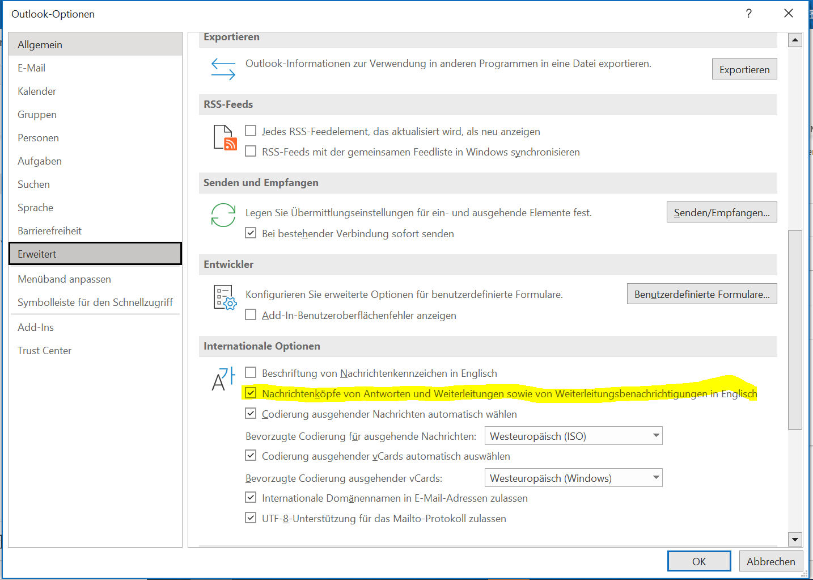813x580 pixels.
Task: Enable Add-In-Benutzeroberflächenfehler anzeigen checkbox
Action: (251, 315)
